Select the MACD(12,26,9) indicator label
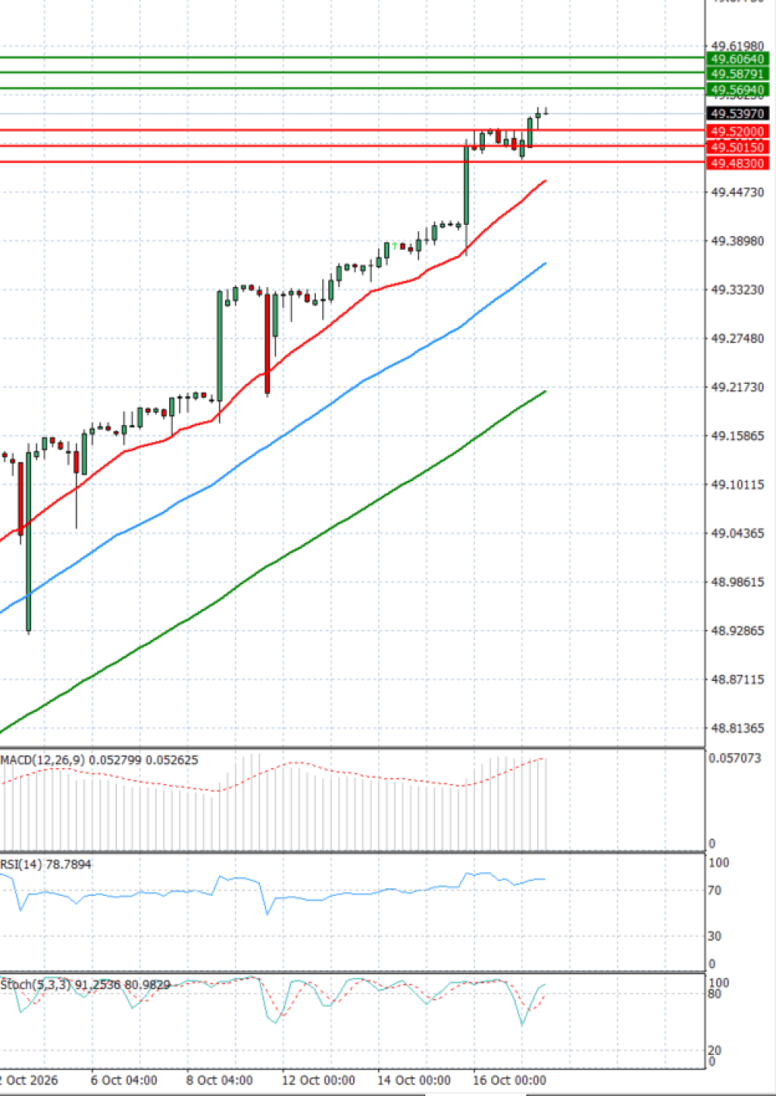Screen dimensions: 776x1096 click(99, 760)
